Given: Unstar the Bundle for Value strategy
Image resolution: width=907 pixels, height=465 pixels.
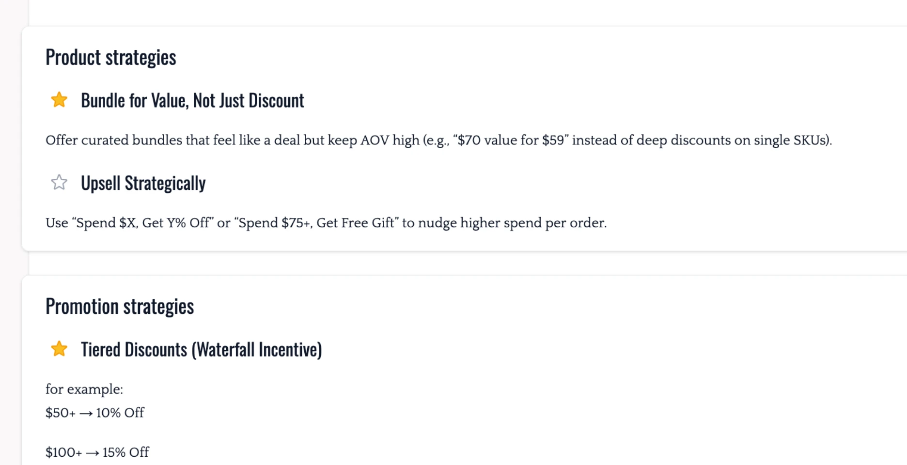Looking at the screenshot, I should click(x=59, y=100).
